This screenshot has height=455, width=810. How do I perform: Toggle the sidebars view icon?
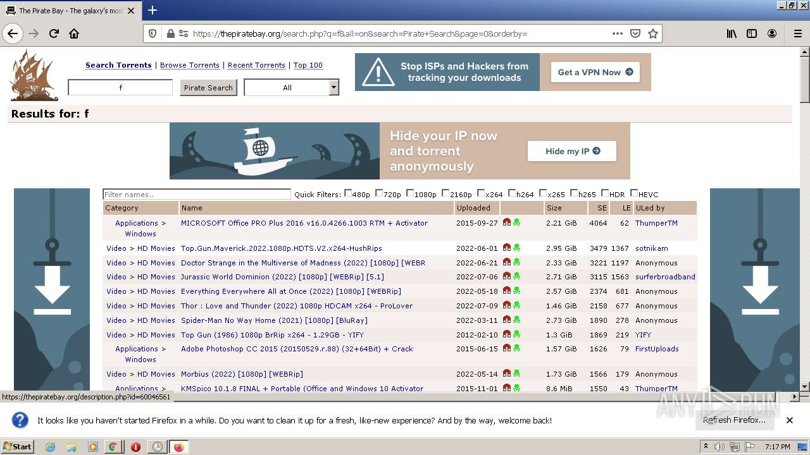click(752, 33)
